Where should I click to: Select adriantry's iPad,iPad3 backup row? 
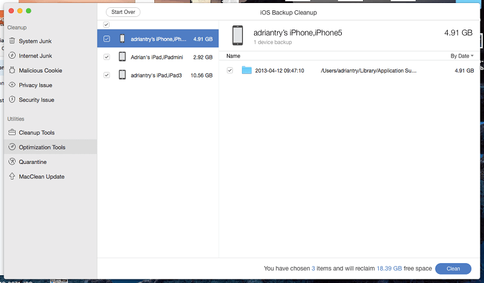(x=158, y=75)
